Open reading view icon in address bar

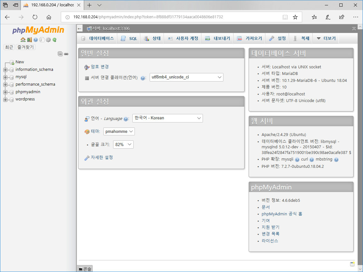285,17
